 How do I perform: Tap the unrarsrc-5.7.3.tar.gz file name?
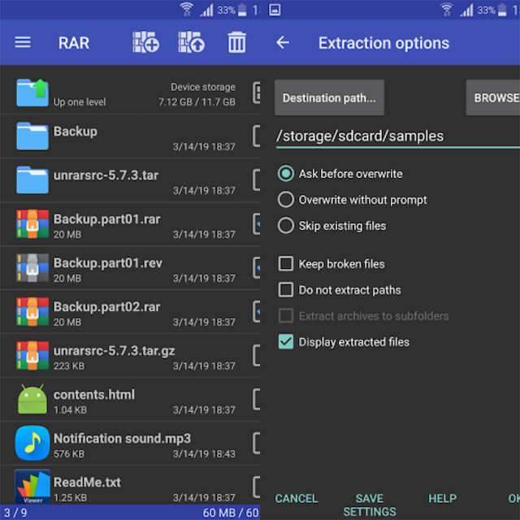pyautogui.click(x=114, y=351)
